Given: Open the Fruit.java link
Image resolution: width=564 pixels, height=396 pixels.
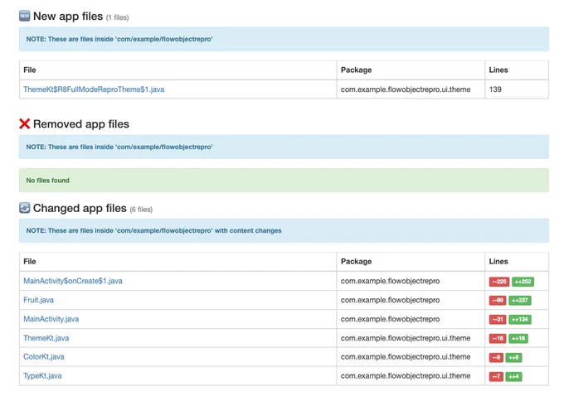Looking at the screenshot, I should pos(38,300).
